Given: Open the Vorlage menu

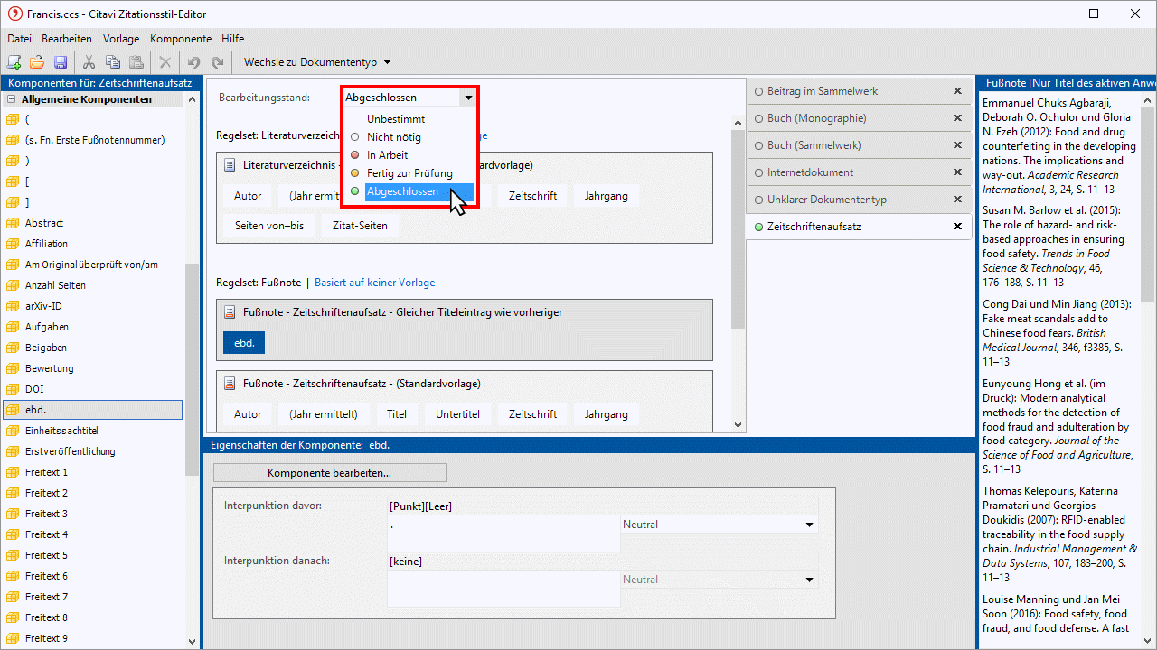Looking at the screenshot, I should [x=121, y=39].
